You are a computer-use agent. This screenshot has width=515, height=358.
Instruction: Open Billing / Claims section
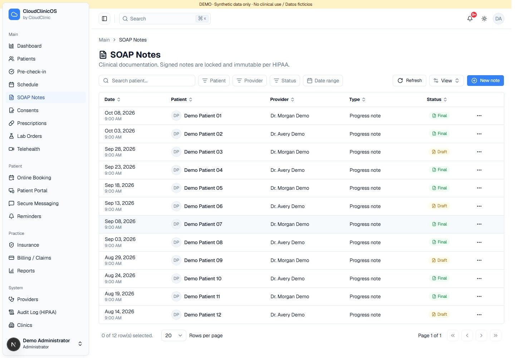pos(46,258)
